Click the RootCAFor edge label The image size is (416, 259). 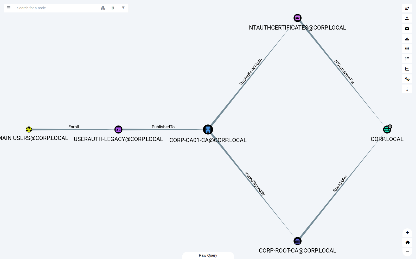(x=340, y=184)
